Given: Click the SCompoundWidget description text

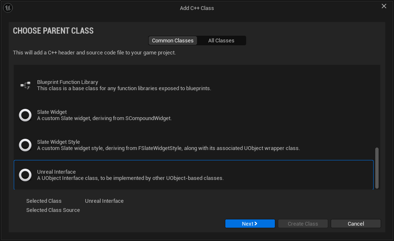Looking at the screenshot, I should [104, 118].
